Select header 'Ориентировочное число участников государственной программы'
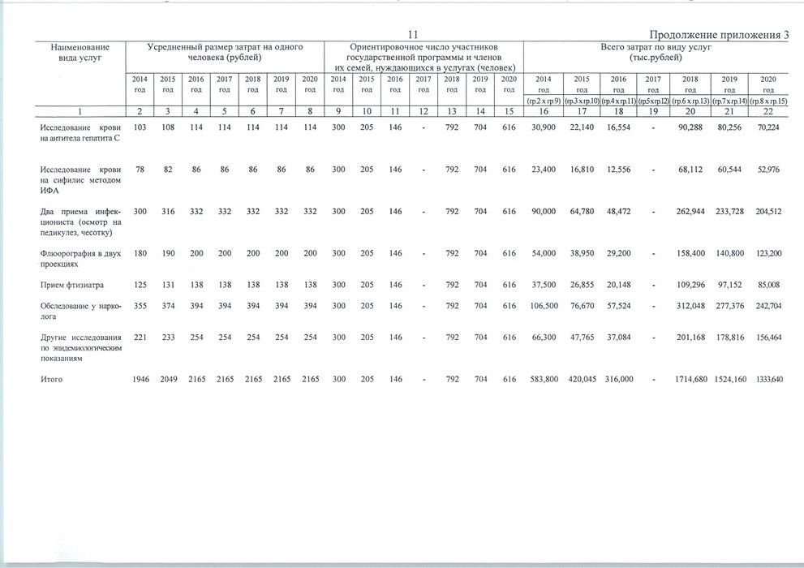Image resolution: width=804 pixels, height=568 pixels. (x=423, y=58)
